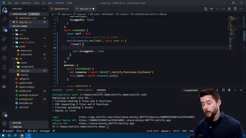Collapse the public folder
Screen dimensions: 246x138
coord(29,46)
